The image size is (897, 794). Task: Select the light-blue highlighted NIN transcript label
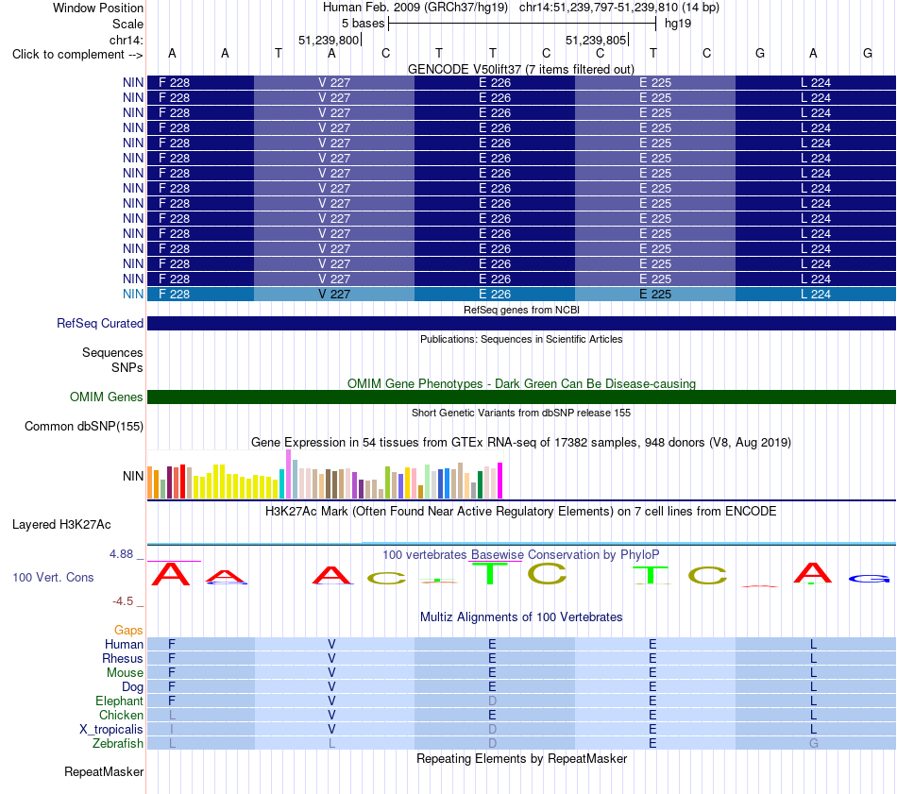tap(133, 294)
